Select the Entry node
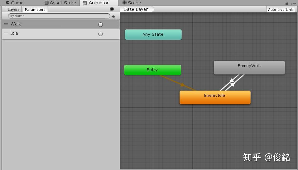 click(153, 70)
